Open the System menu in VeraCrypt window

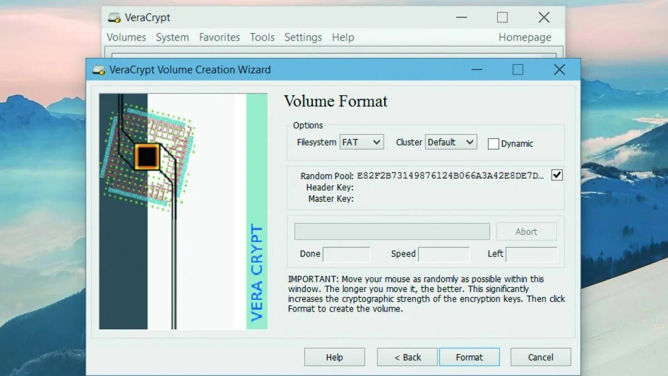click(x=172, y=37)
